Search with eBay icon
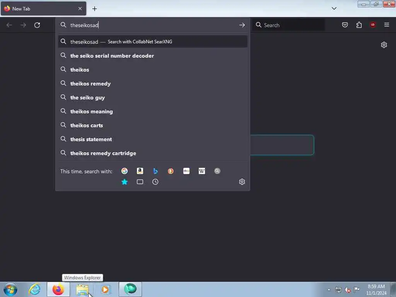The width and height of the screenshot is (396, 297). pos(186,171)
